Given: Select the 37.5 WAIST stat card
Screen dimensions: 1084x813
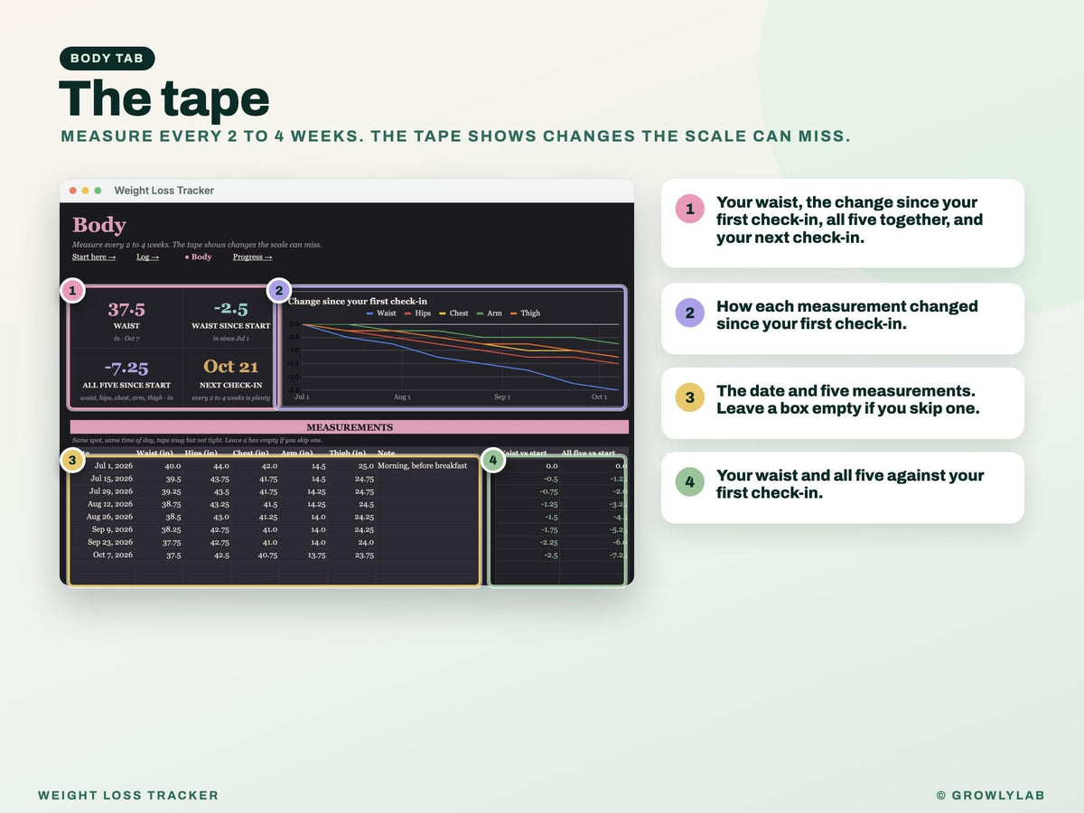Looking at the screenshot, I should click(126, 319).
